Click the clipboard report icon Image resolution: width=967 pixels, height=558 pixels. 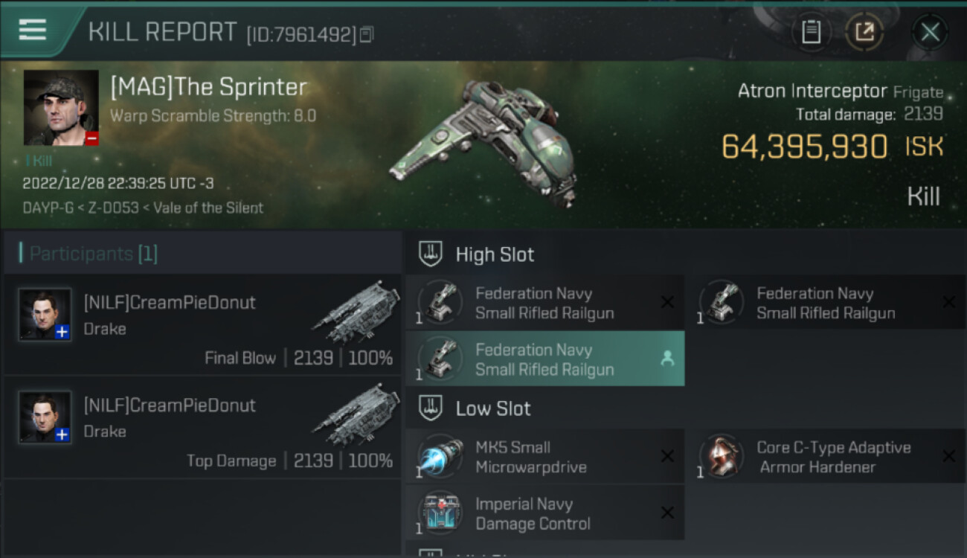811,32
